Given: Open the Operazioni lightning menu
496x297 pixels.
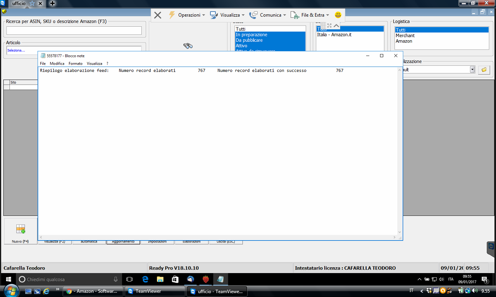Looking at the screenshot, I should [187, 15].
